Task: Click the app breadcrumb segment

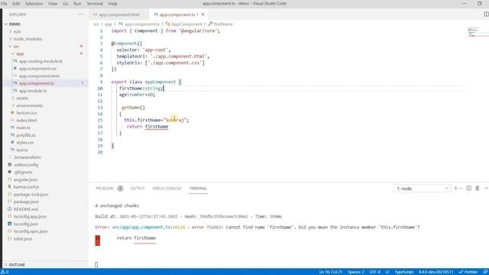Action: 108,24
